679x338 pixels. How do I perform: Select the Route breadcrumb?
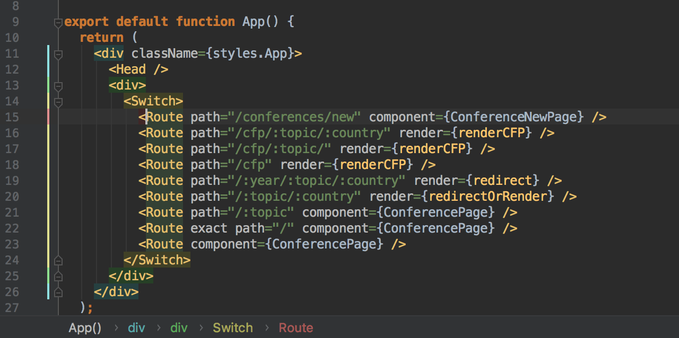pos(295,328)
